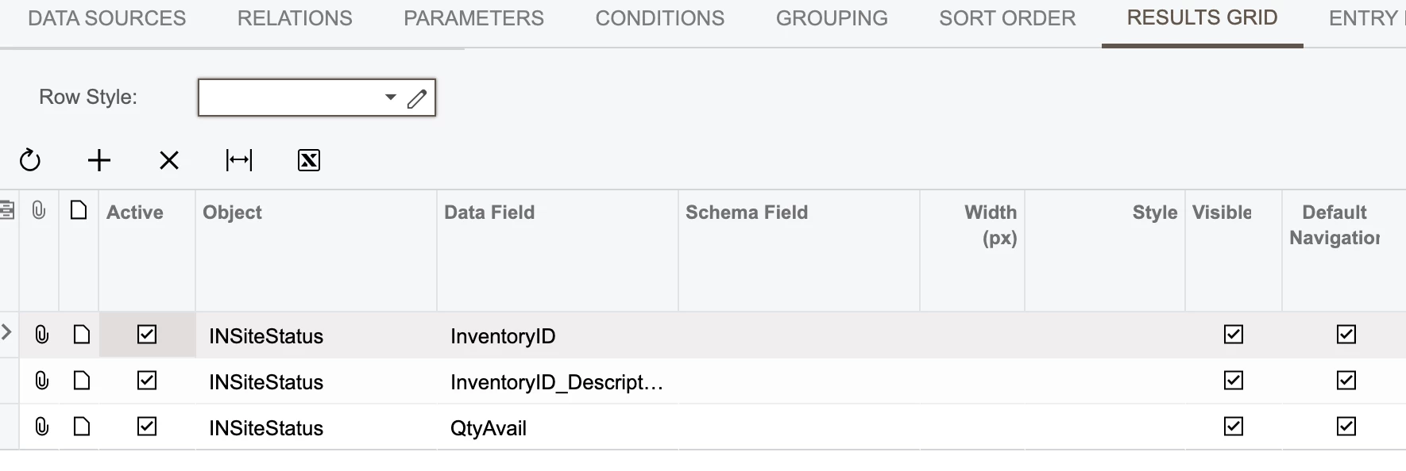The width and height of the screenshot is (1406, 471).
Task: Open the SORT ORDER tab
Action: tap(1006, 18)
